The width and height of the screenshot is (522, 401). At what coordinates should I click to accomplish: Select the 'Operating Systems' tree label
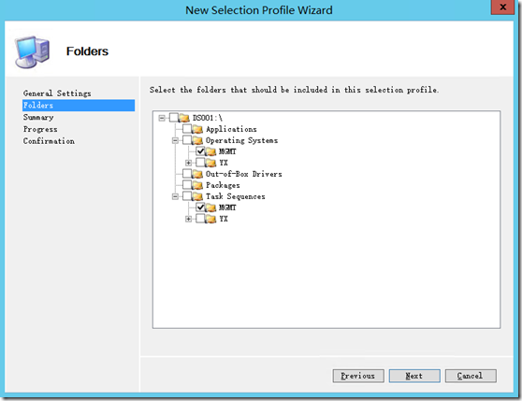[241, 140]
